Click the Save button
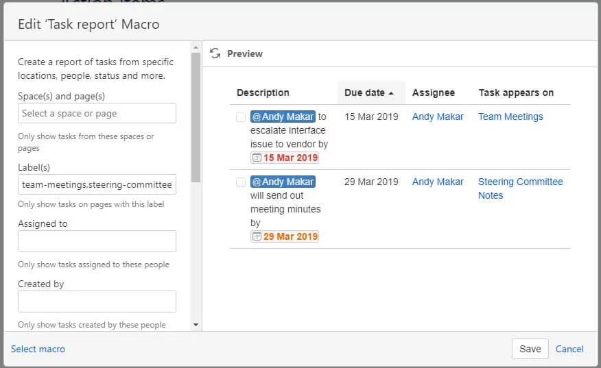601x368 pixels. point(530,349)
